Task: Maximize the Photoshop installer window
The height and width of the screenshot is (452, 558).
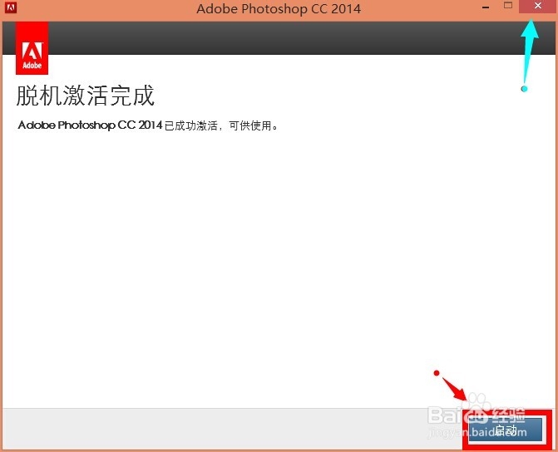Action: point(508,5)
